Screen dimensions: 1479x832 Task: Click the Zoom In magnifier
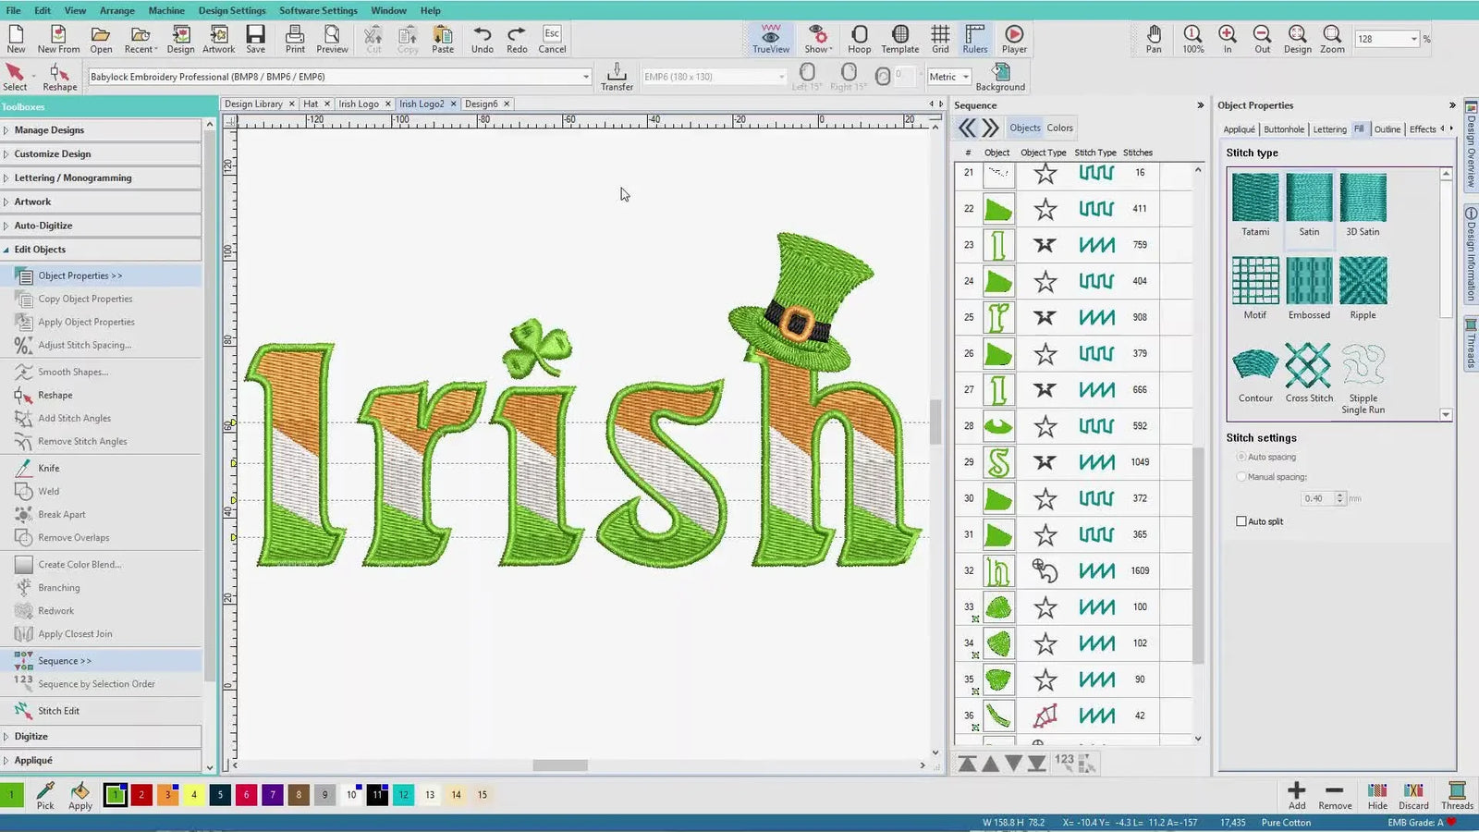(x=1228, y=39)
